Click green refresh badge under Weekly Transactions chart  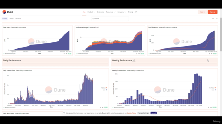214,107
